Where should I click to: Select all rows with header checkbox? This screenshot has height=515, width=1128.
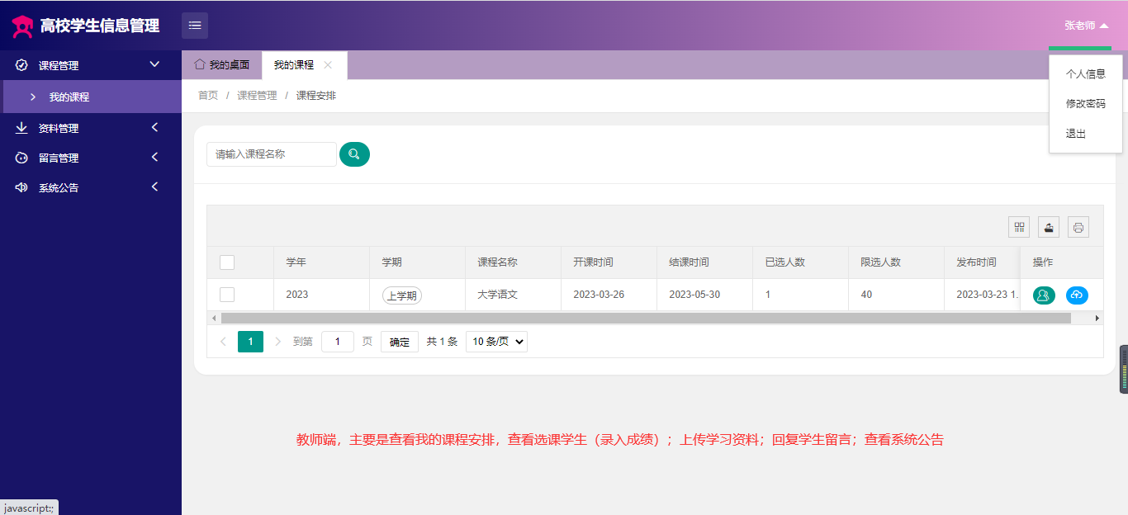click(227, 262)
